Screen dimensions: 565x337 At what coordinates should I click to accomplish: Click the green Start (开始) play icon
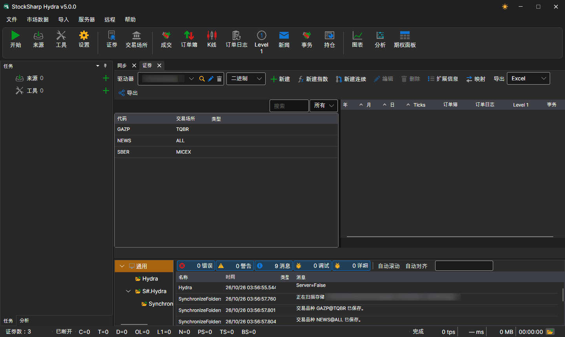pyautogui.click(x=15, y=35)
